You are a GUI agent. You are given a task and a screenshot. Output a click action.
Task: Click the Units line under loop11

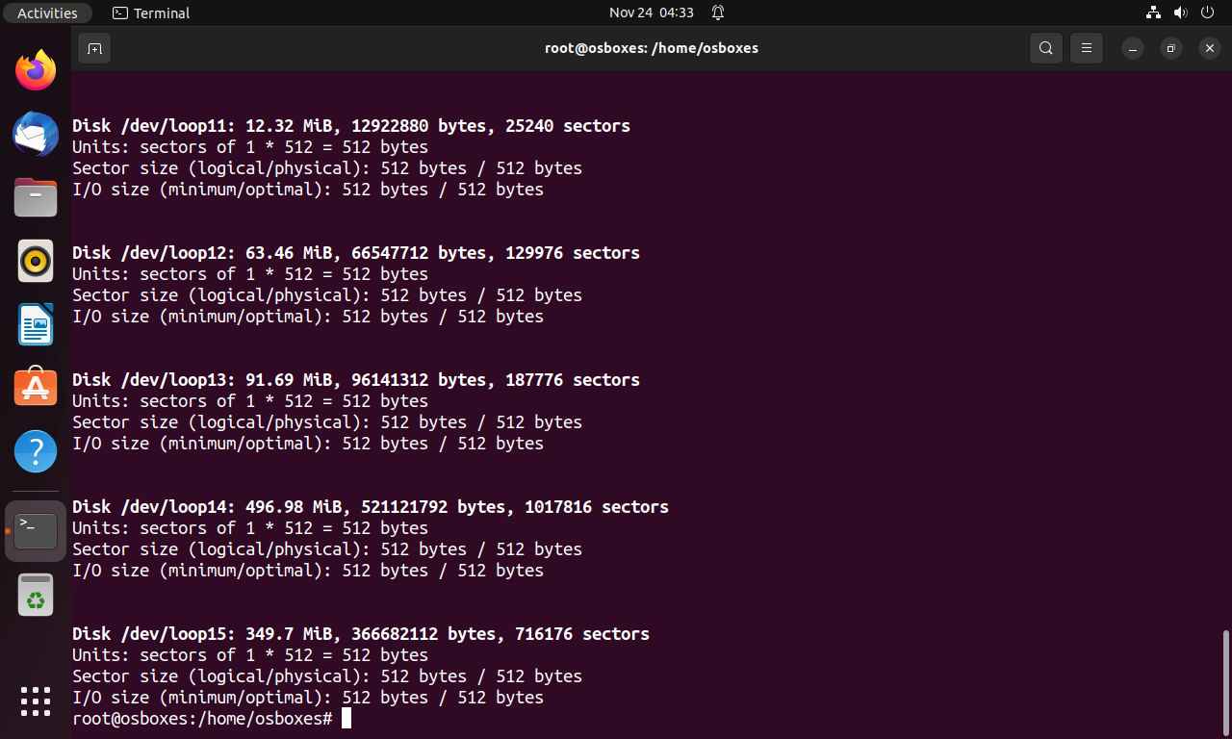pos(250,147)
